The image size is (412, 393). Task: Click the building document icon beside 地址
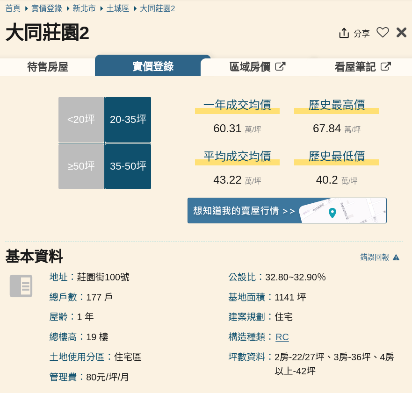click(21, 286)
